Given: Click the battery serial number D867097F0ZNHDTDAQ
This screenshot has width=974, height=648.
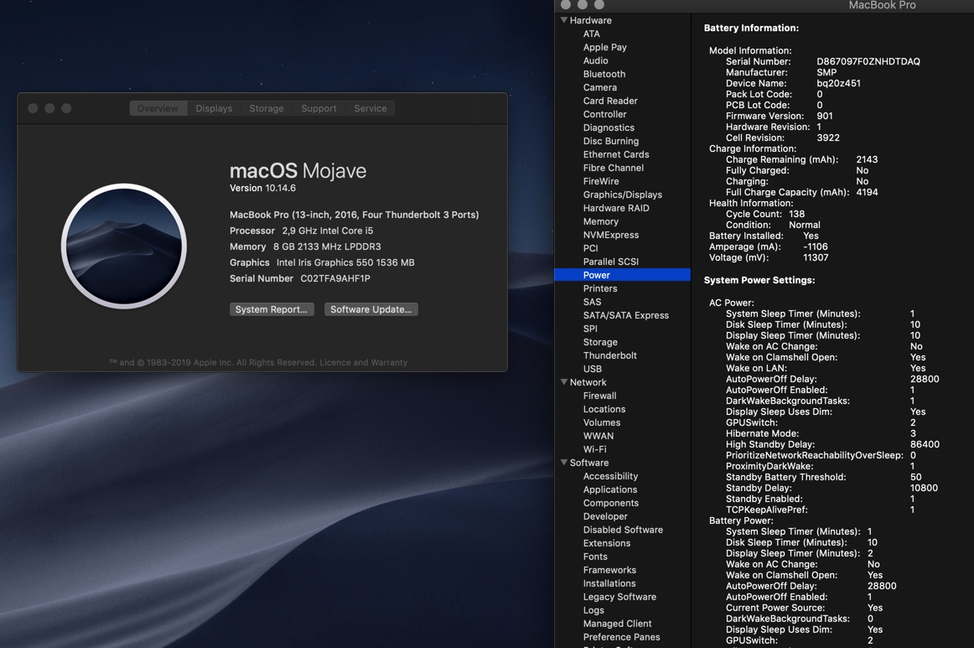Looking at the screenshot, I should [868, 61].
